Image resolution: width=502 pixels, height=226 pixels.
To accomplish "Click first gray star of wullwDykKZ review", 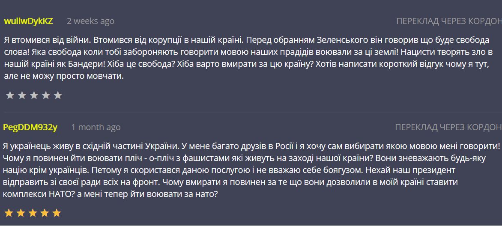I will 10,95.
